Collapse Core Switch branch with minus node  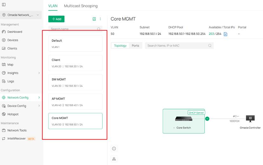click(207, 119)
